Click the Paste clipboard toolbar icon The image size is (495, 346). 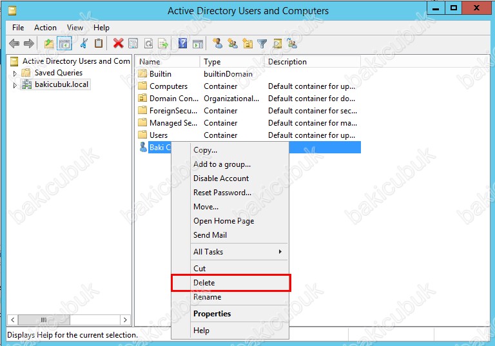point(99,43)
